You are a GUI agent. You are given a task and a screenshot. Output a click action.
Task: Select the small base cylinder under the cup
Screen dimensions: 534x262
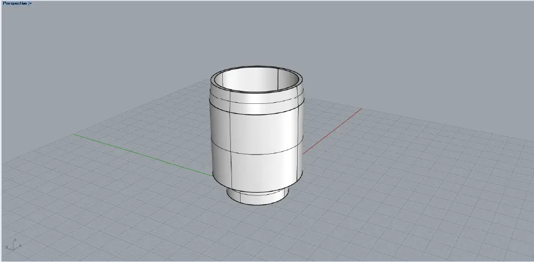pyautogui.click(x=258, y=196)
